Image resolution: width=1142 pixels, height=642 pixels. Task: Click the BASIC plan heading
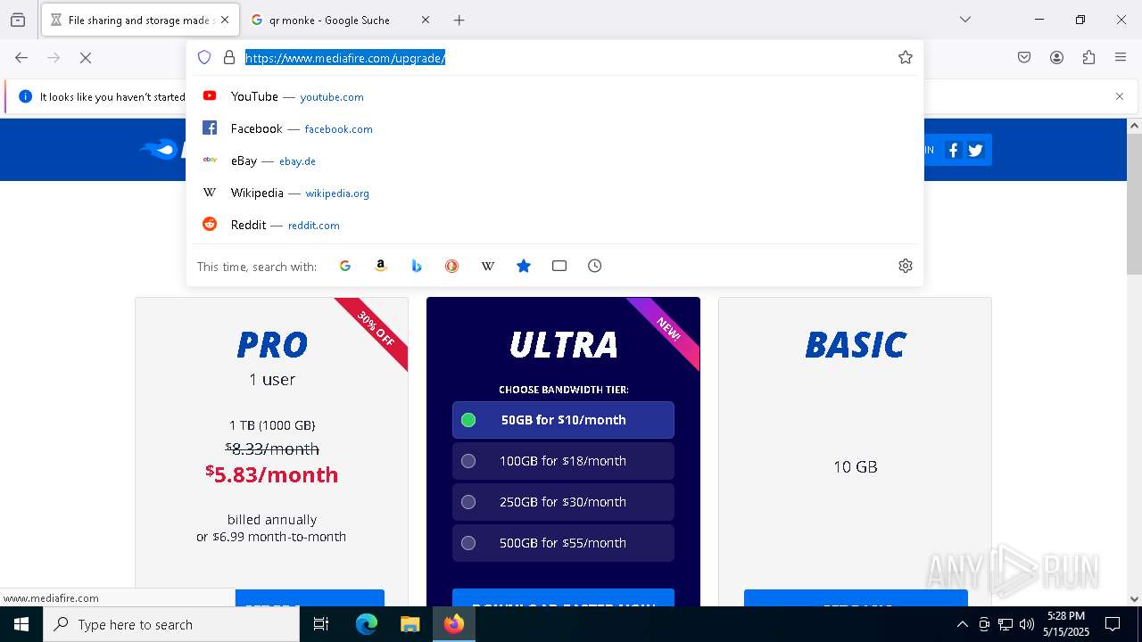[856, 345]
